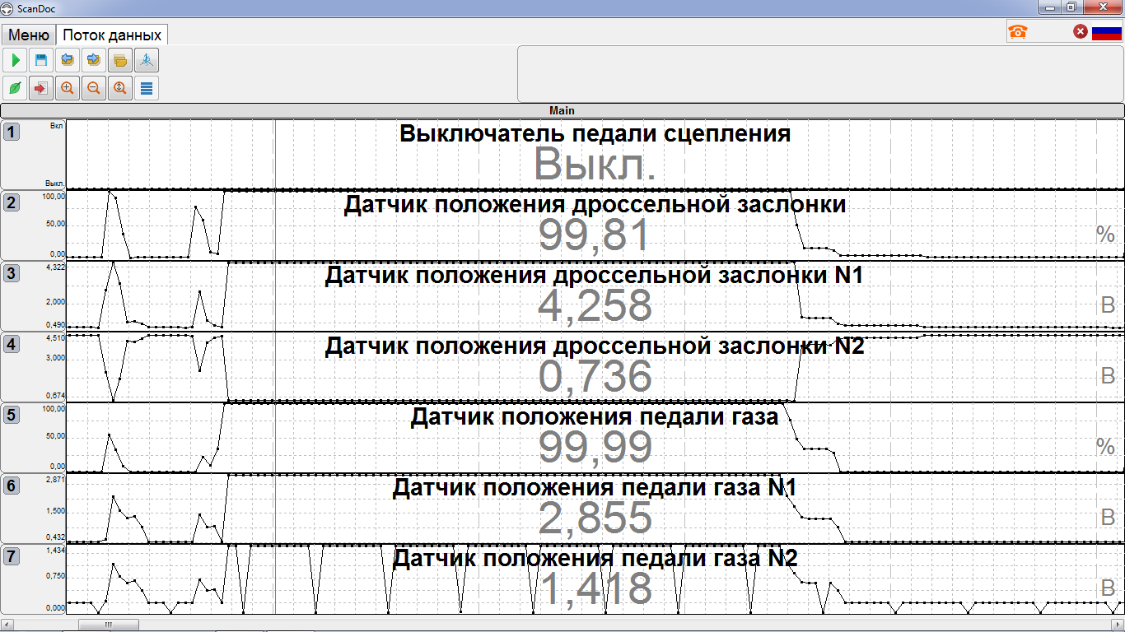Click the value 4,258
This screenshot has height=632, width=1125.
coord(595,307)
